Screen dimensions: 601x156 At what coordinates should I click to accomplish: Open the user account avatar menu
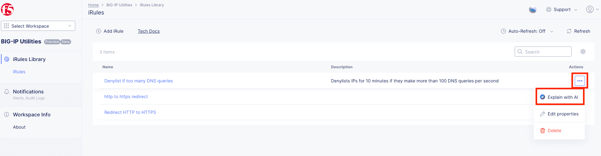[590, 9]
